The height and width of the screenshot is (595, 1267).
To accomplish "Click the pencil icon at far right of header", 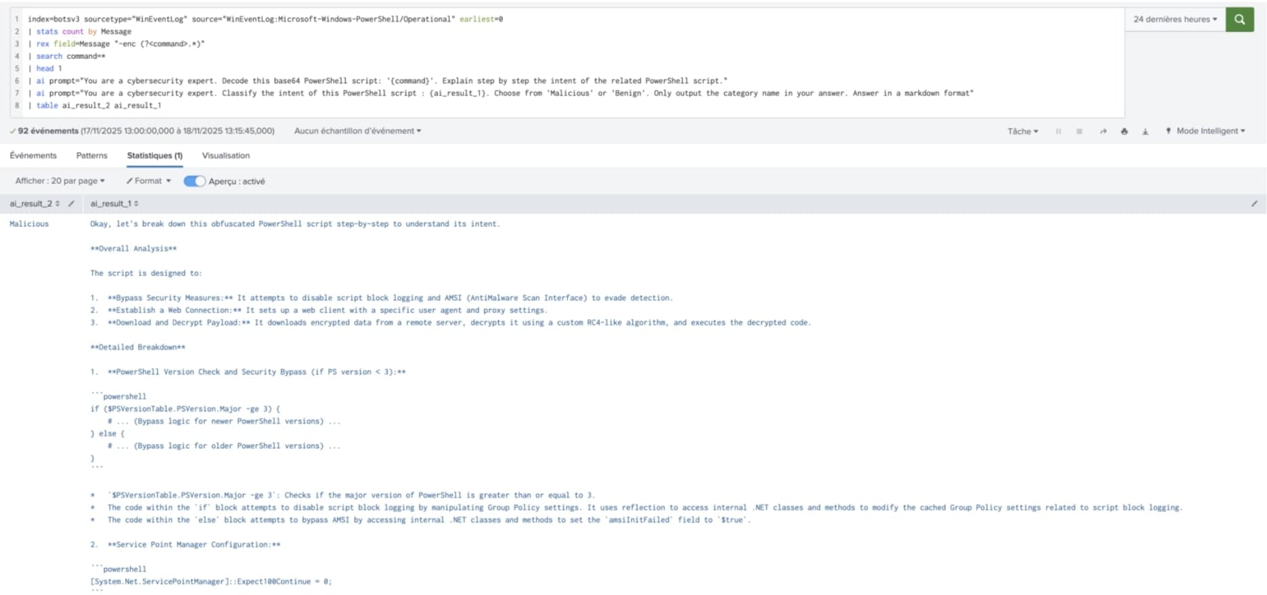I will (x=1254, y=204).
